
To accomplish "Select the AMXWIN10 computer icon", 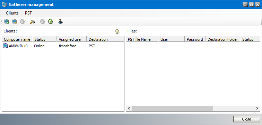I will pyautogui.click(x=6, y=46).
